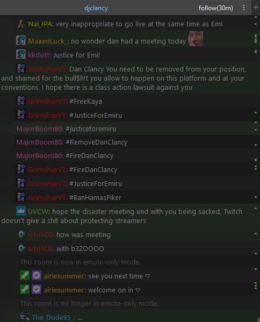The image size is (260, 322).
Task: Open the three-dot chat menu
Action: coord(244,8)
